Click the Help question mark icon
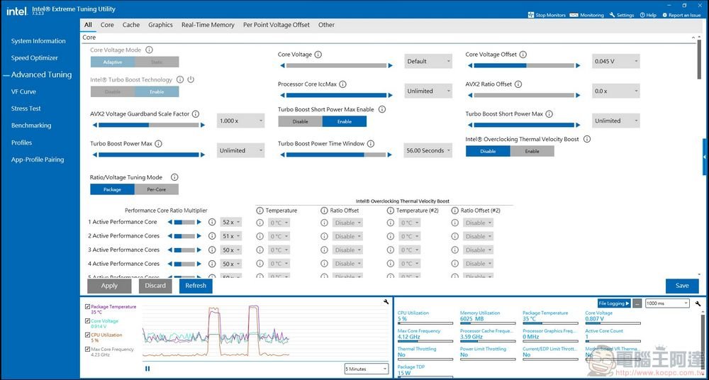709x380 pixels. coord(642,15)
